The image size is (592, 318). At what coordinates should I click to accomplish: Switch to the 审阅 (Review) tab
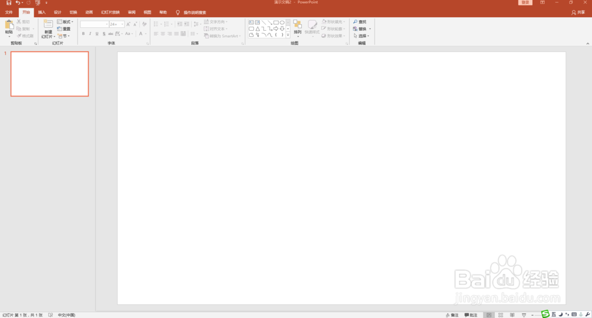(x=131, y=12)
